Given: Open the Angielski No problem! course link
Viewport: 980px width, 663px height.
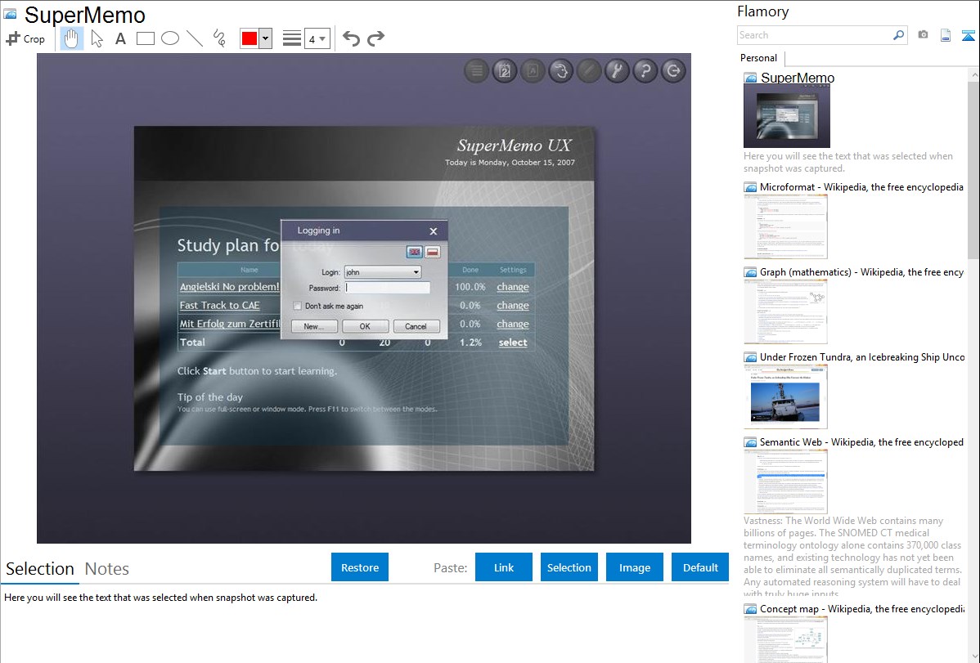Looking at the screenshot, I should tap(229, 287).
